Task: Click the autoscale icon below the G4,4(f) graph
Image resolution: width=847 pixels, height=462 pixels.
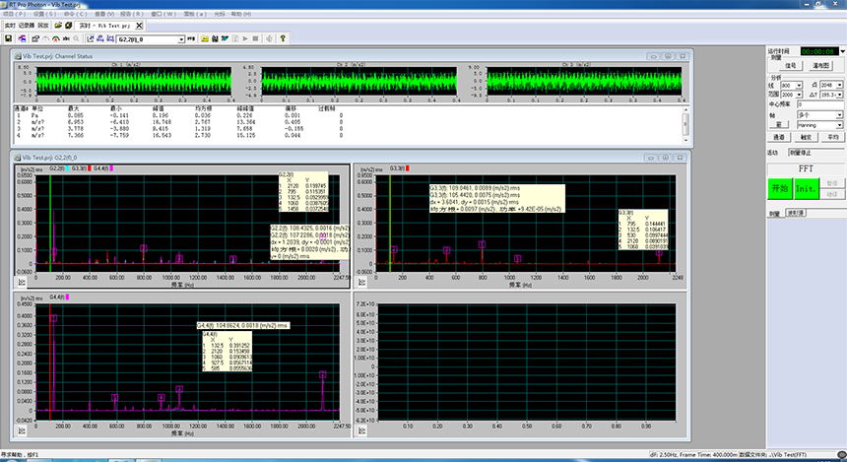Action: [20, 430]
